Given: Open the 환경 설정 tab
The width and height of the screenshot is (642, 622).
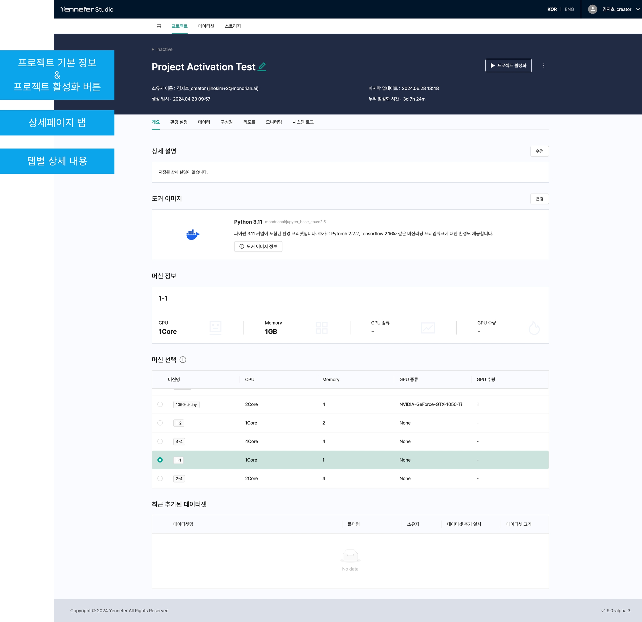Looking at the screenshot, I should coord(179,122).
